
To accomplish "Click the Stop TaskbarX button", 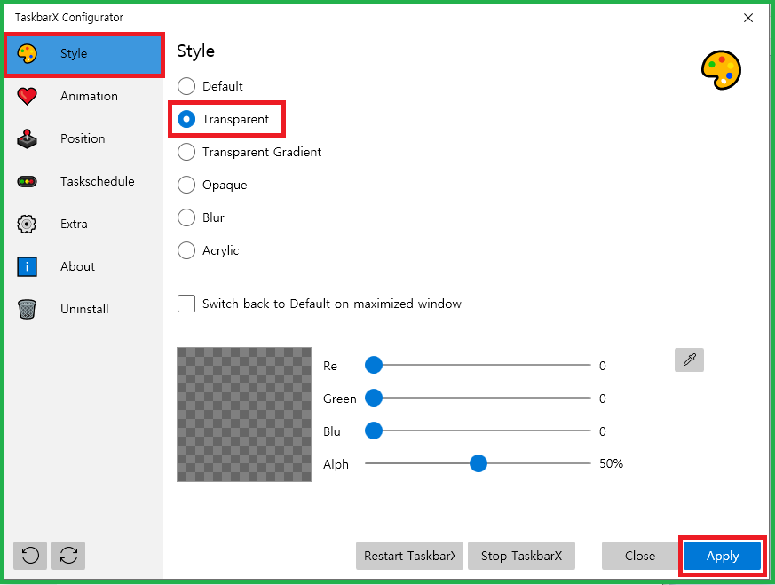I will click(x=521, y=556).
